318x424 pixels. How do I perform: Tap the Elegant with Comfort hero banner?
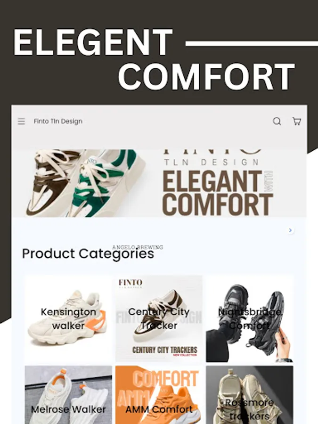coord(159,183)
